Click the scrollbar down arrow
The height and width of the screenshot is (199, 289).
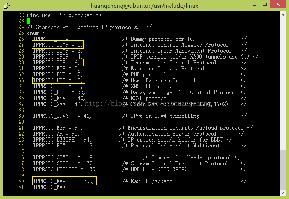point(283,193)
